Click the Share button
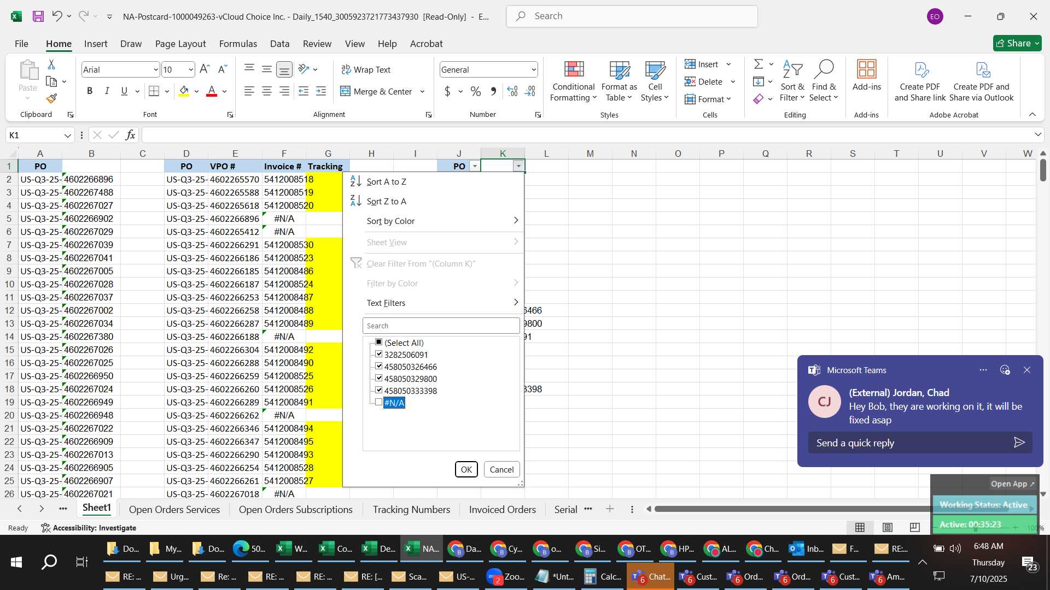 (x=1017, y=43)
